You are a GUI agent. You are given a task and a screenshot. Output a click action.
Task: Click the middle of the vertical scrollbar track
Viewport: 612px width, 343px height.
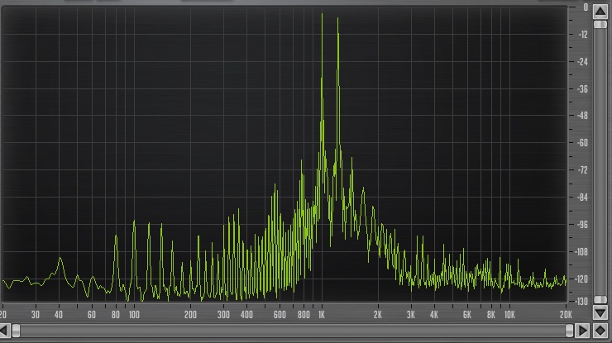pyautogui.click(x=600, y=162)
